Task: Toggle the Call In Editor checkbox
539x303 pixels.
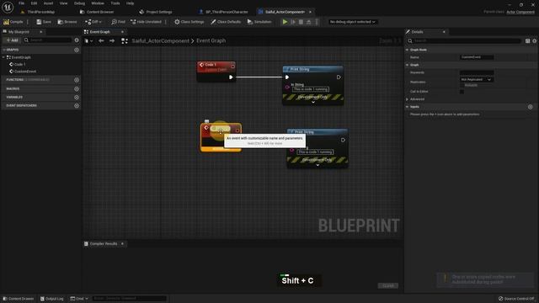Action: click(462, 92)
